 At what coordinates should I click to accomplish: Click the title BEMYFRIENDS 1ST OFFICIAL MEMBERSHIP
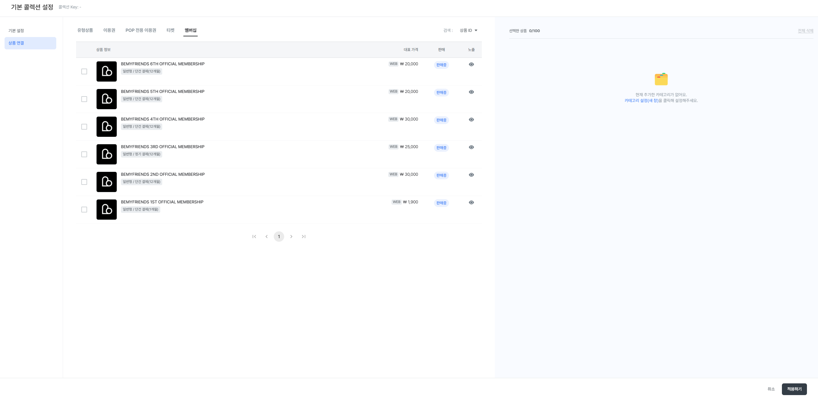(x=162, y=202)
